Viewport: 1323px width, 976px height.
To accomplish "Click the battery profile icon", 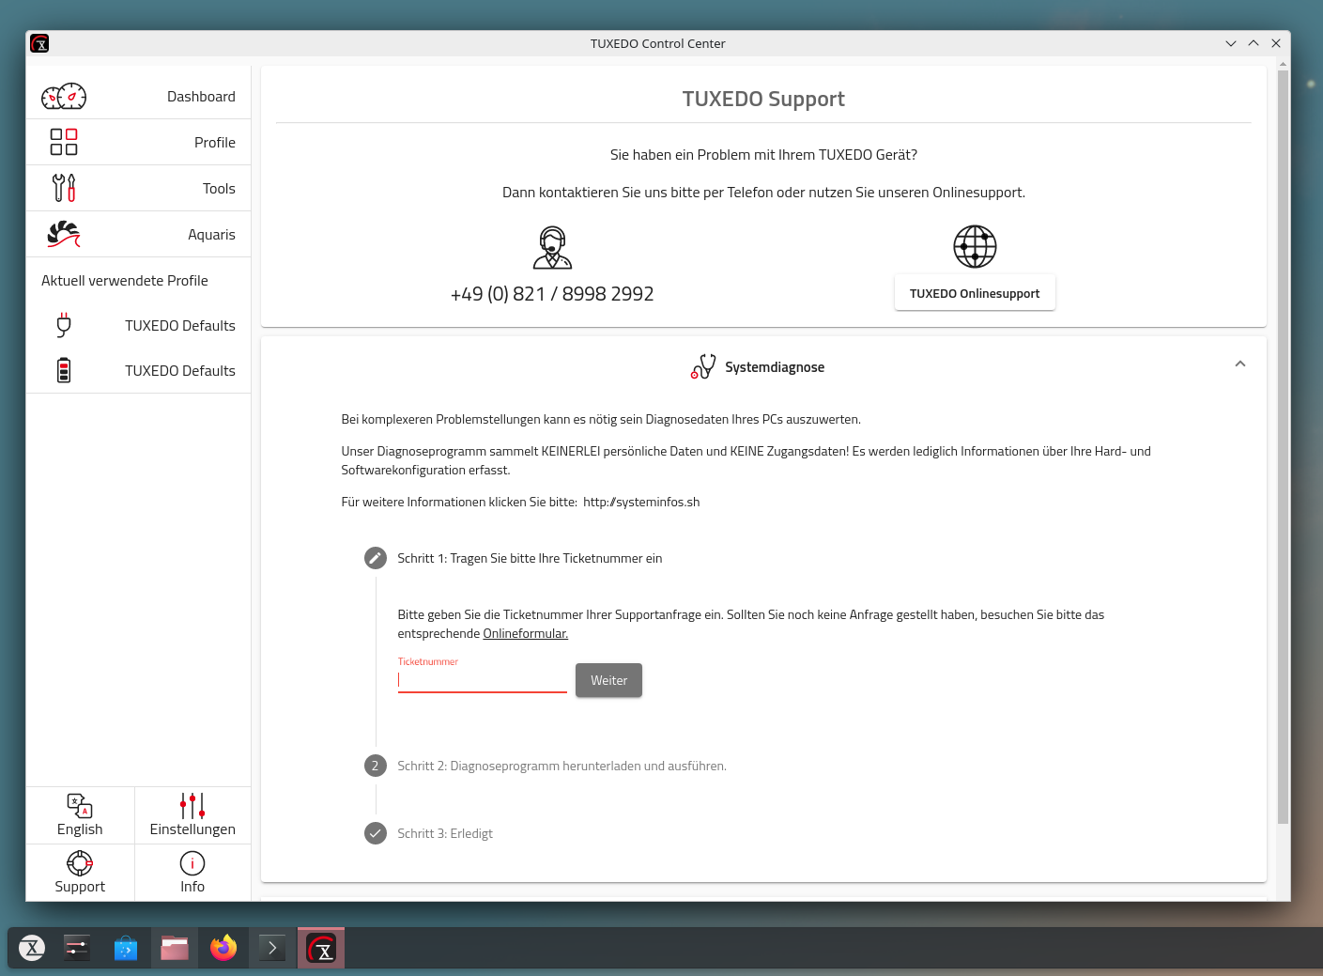I will pyautogui.click(x=64, y=370).
